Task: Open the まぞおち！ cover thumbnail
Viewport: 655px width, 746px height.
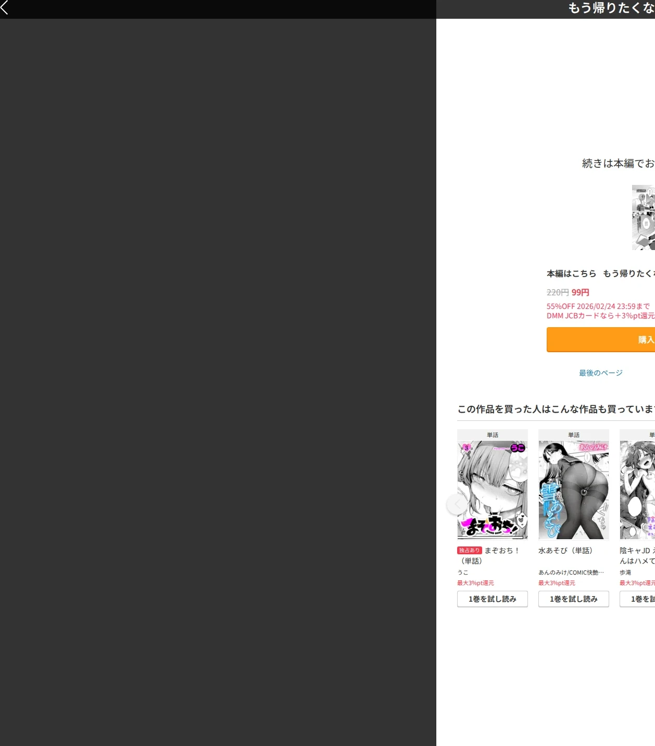Action: click(x=493, y=490)
